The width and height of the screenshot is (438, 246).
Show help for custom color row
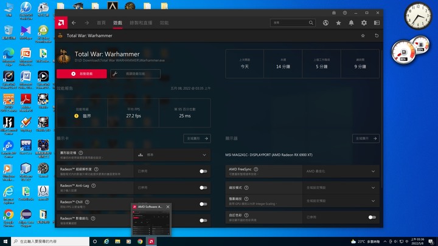pos(246,215)
